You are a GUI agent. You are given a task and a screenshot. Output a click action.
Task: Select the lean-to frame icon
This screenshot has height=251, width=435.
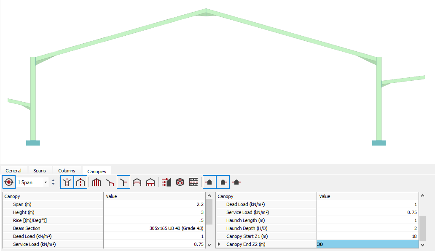(110, 182)
